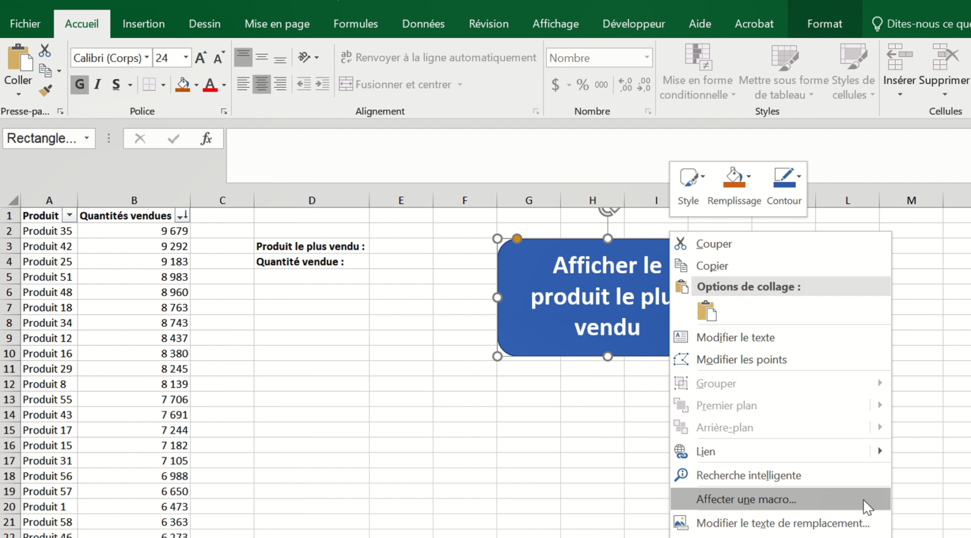Toggle bold formatting G button
Screen dimensions: 971x538
click(79, 84)
